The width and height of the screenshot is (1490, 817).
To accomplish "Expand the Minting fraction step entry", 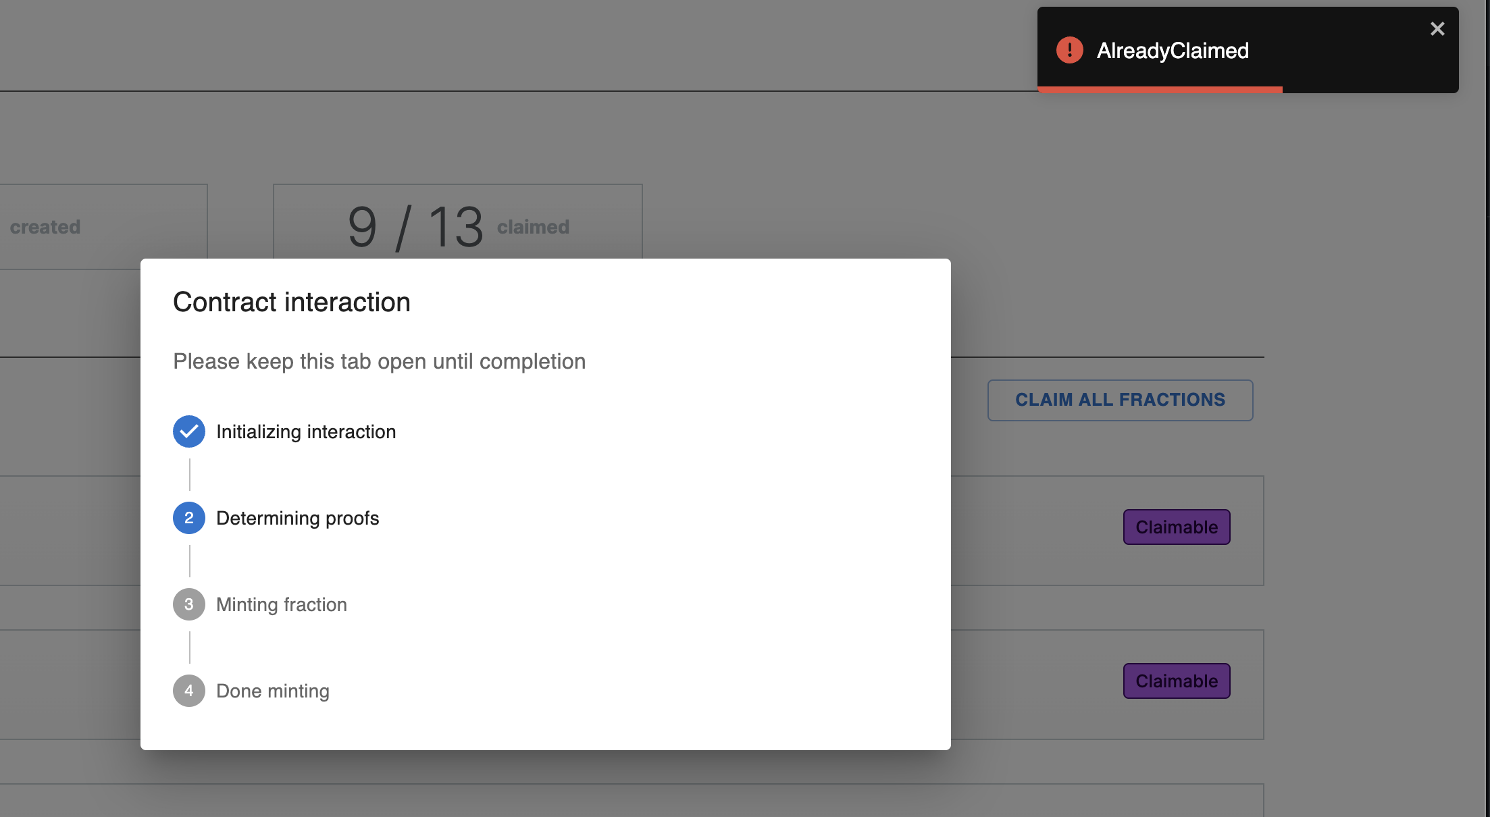I will [x=281, y=604].
